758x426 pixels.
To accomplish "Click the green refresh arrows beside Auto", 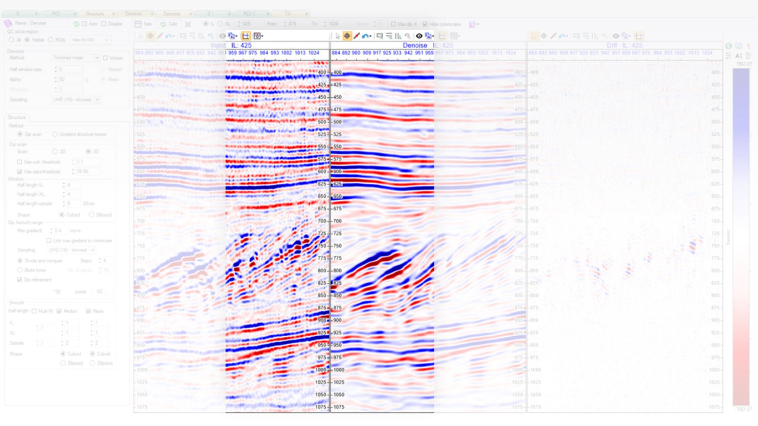I will point(76,24).
